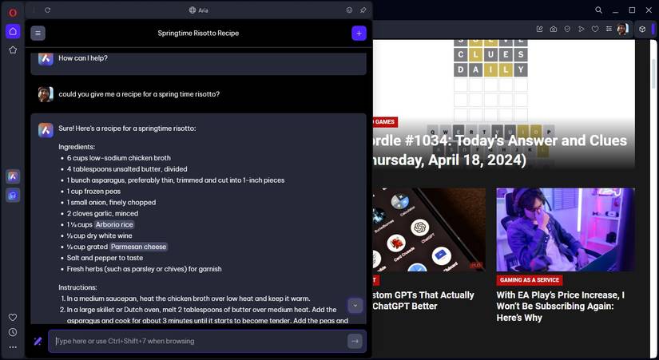Open Easy Setup sliders icon

point(609,29)
